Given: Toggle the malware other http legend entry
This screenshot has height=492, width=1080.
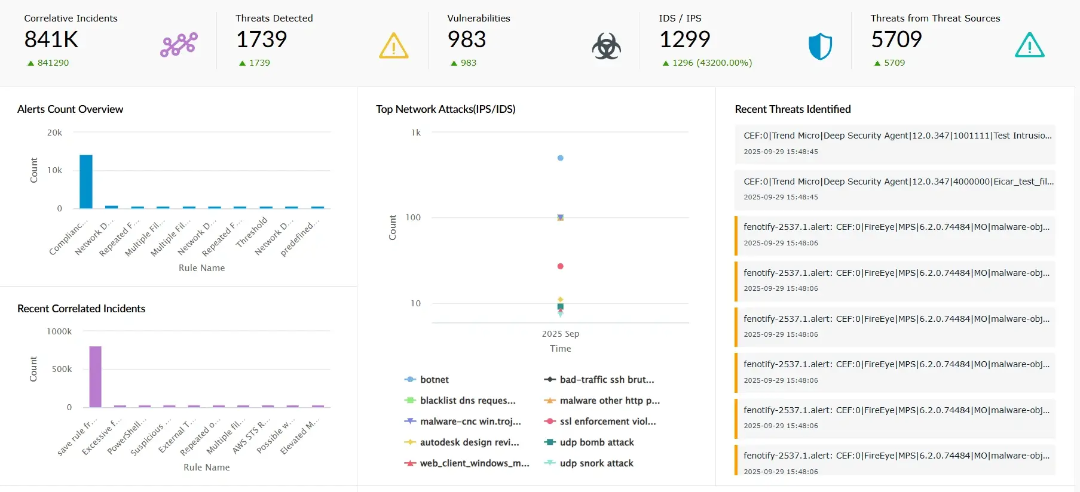Looking at the screenshot, I should 602,401.
